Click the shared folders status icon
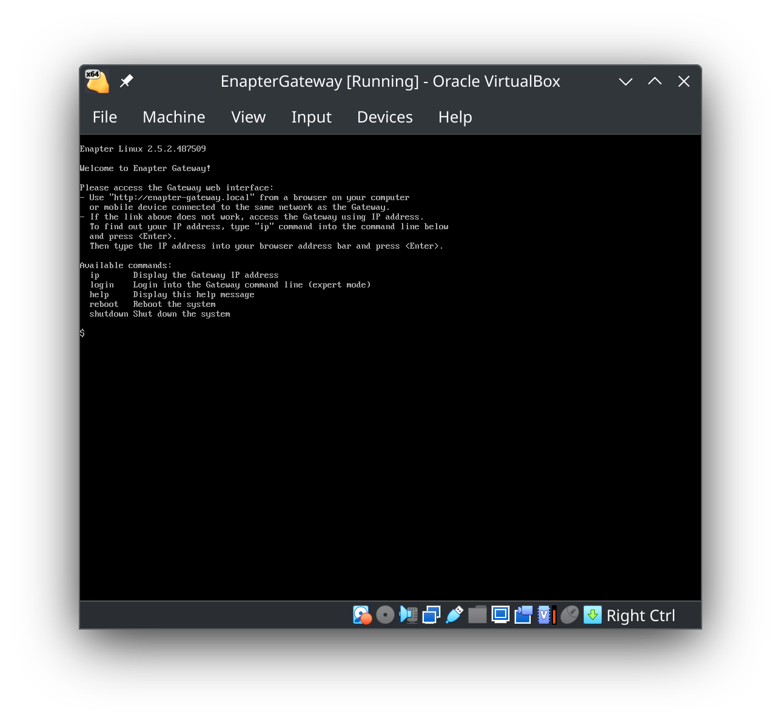Image resolution: width=781 pixels, height=723 pixels. 477,614
